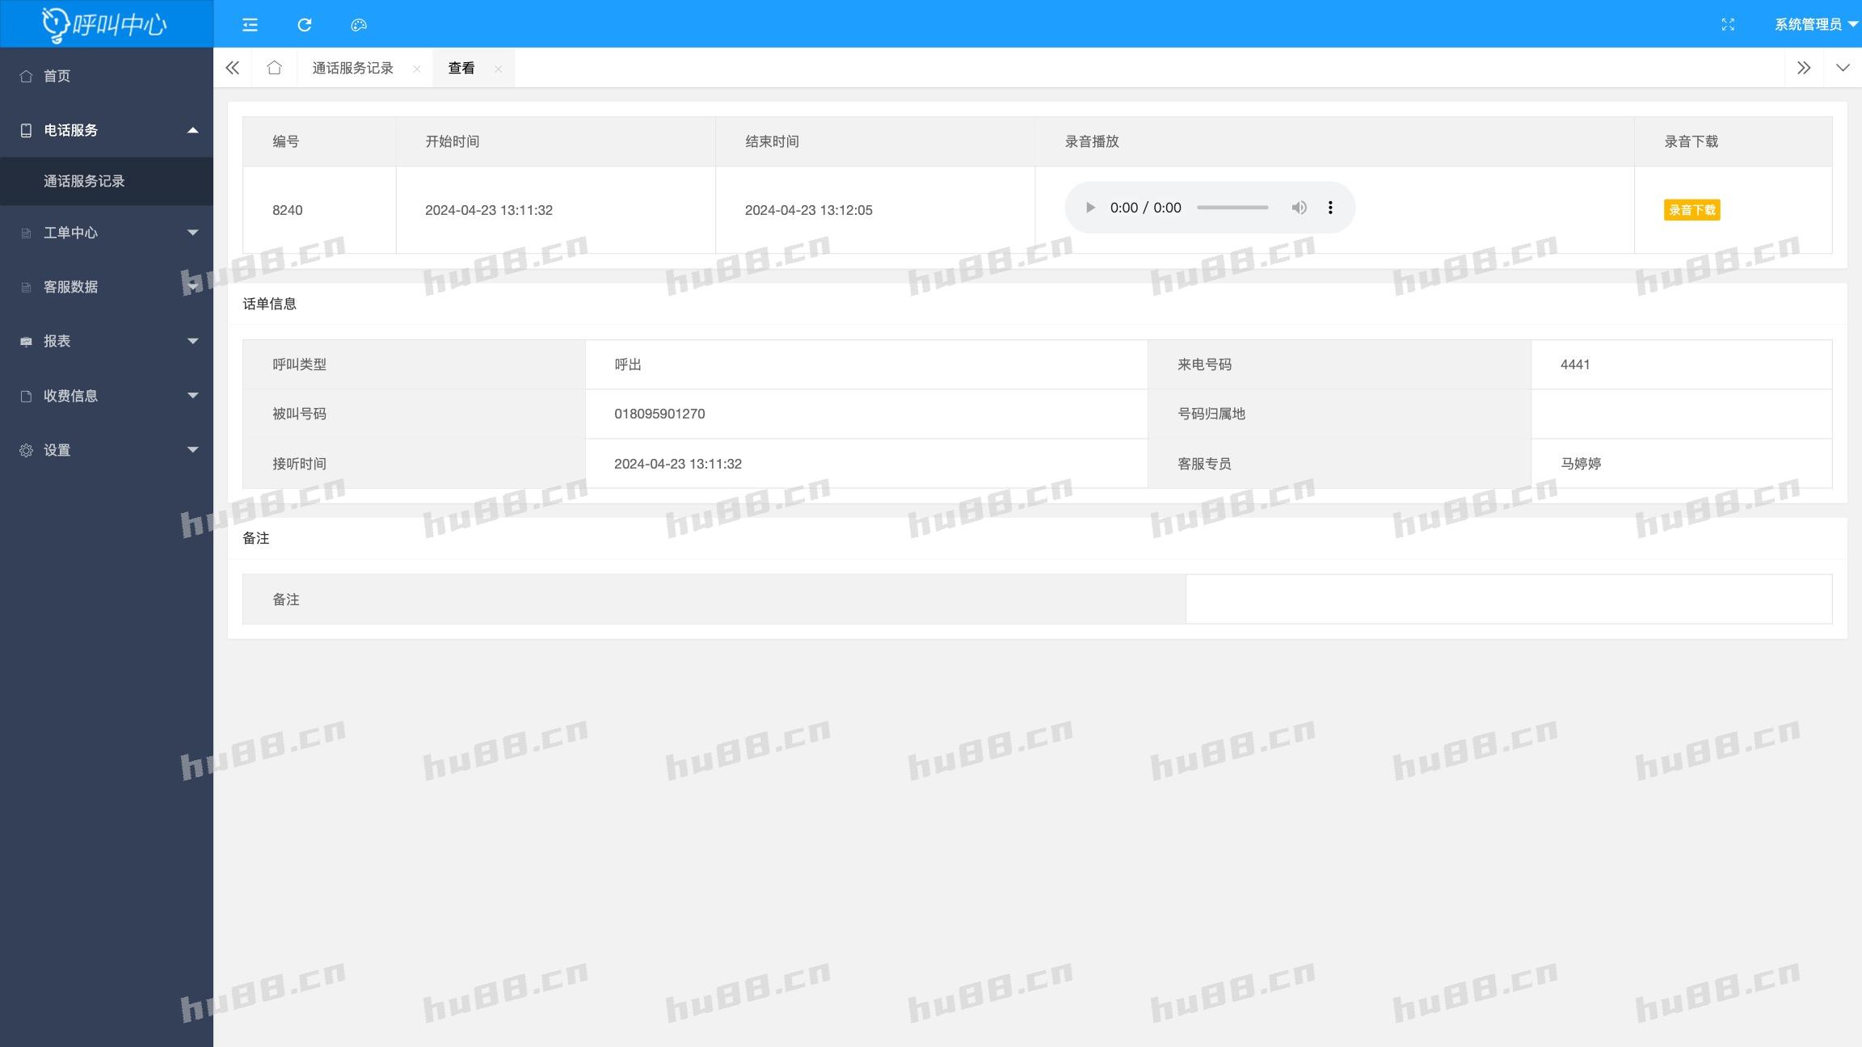Image resolution: width=1862 pixels, height=1047 pixels.
Task: Mute the recording with the speaker icon
Action: [x=1299, y=208]
